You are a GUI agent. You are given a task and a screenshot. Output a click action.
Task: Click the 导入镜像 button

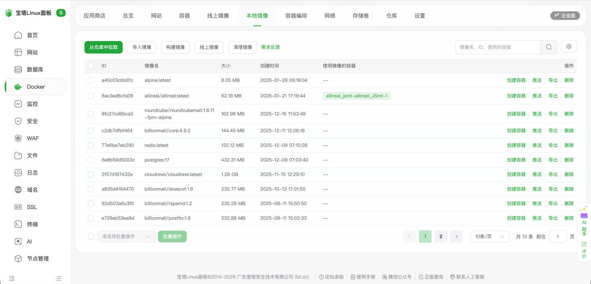coord(142,48)
